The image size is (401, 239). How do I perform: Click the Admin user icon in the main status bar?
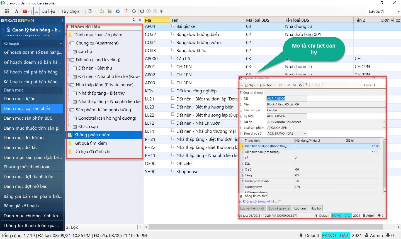coord(367,235)
